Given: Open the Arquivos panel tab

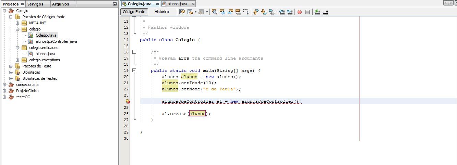Looking at the screenshot, I should pos(60,4).
